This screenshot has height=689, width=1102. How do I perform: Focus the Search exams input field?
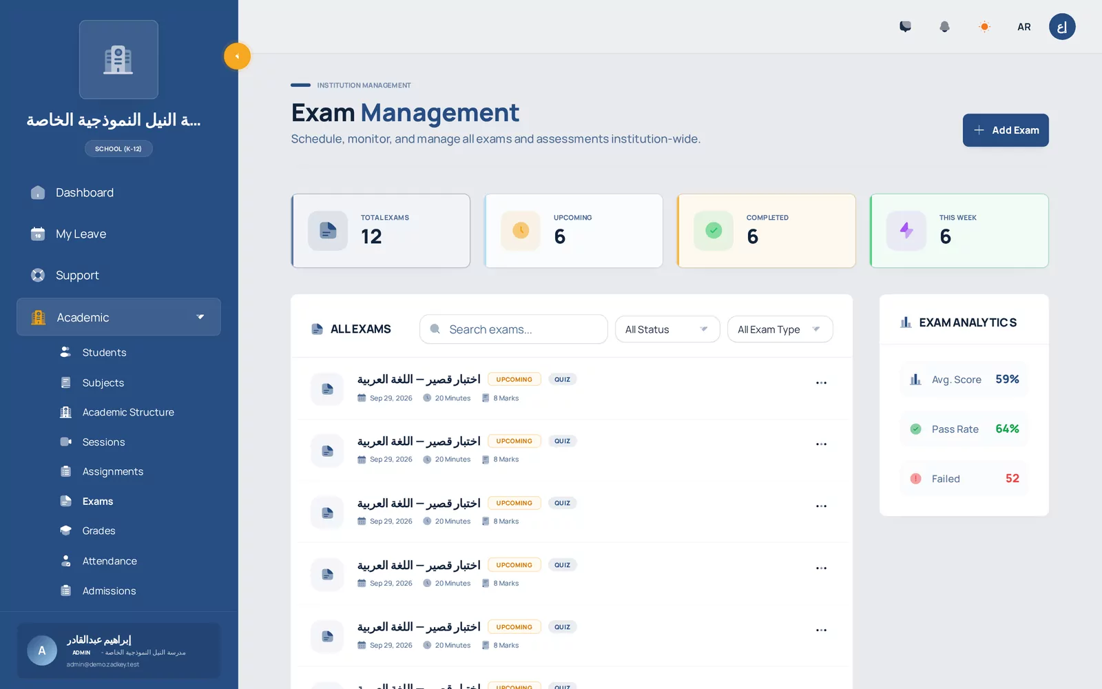tap(514, 329)
